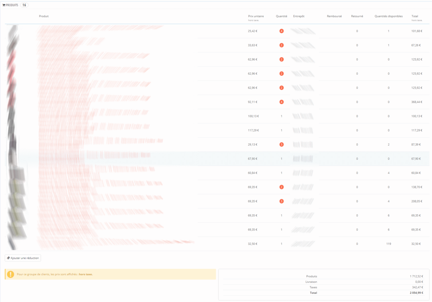The height and width of the screenshot is (302, 432).
Task: Select the Total column header of the table
Action: (415, 16)
